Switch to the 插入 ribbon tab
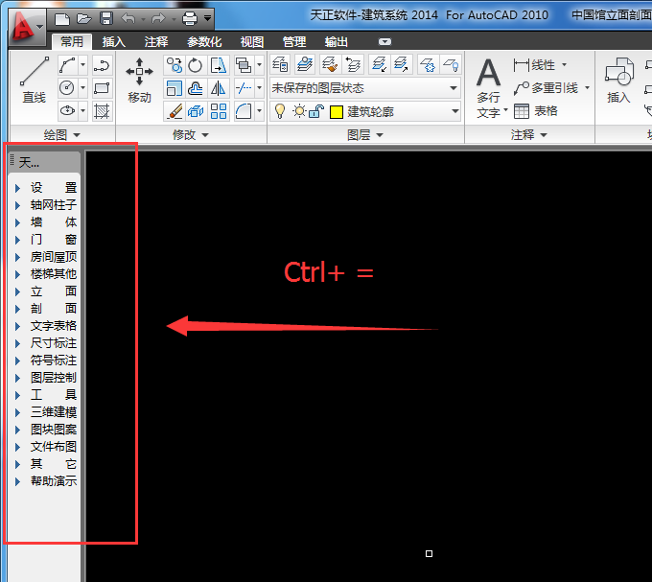The width and height of the screenshot is (652, 582). [113, 41]
